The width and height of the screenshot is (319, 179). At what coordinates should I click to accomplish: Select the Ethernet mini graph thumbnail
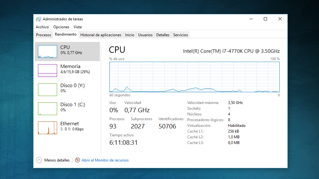[48, 128]
